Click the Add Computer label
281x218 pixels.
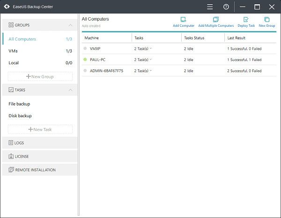184,26
